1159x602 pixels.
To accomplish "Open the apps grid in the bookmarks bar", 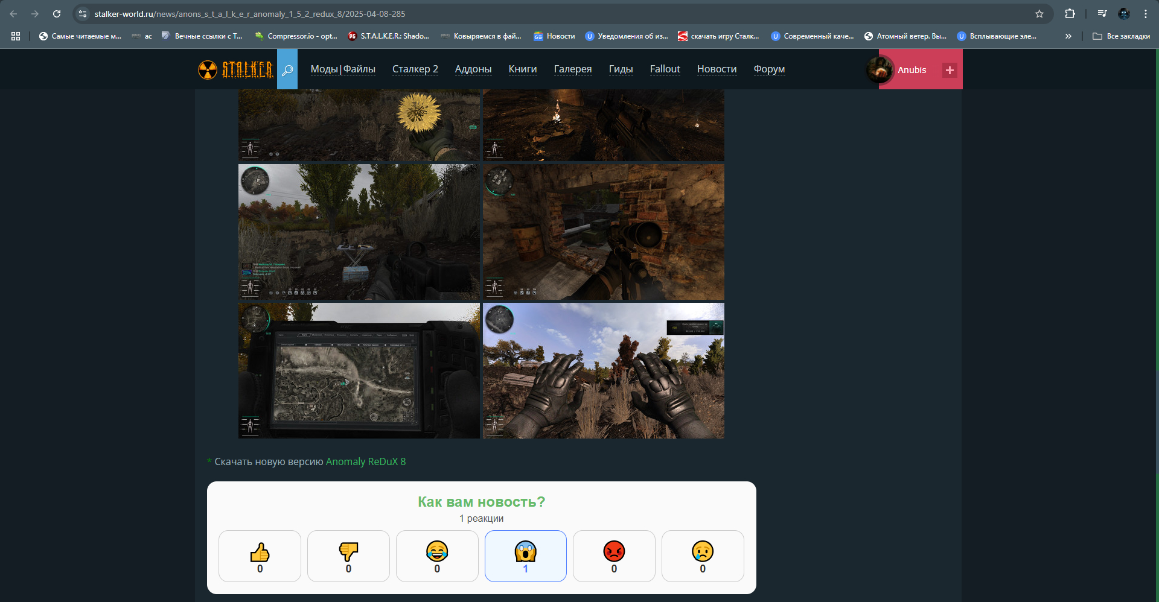I will (16, 36).
